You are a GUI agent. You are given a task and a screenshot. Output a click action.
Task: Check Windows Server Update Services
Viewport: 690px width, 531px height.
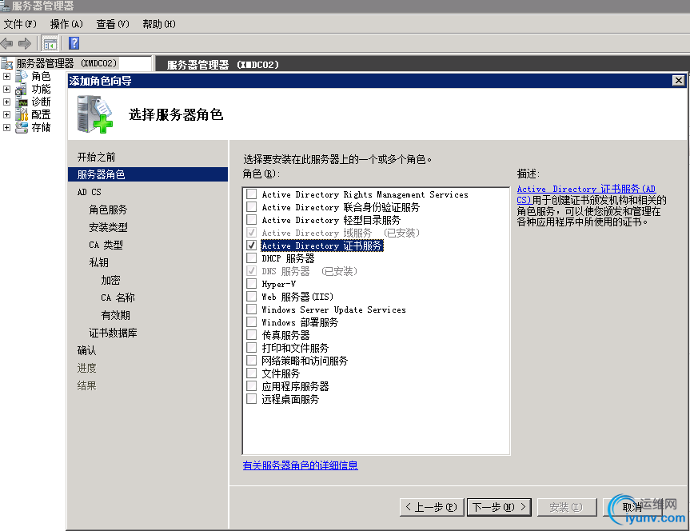point(251,309)
